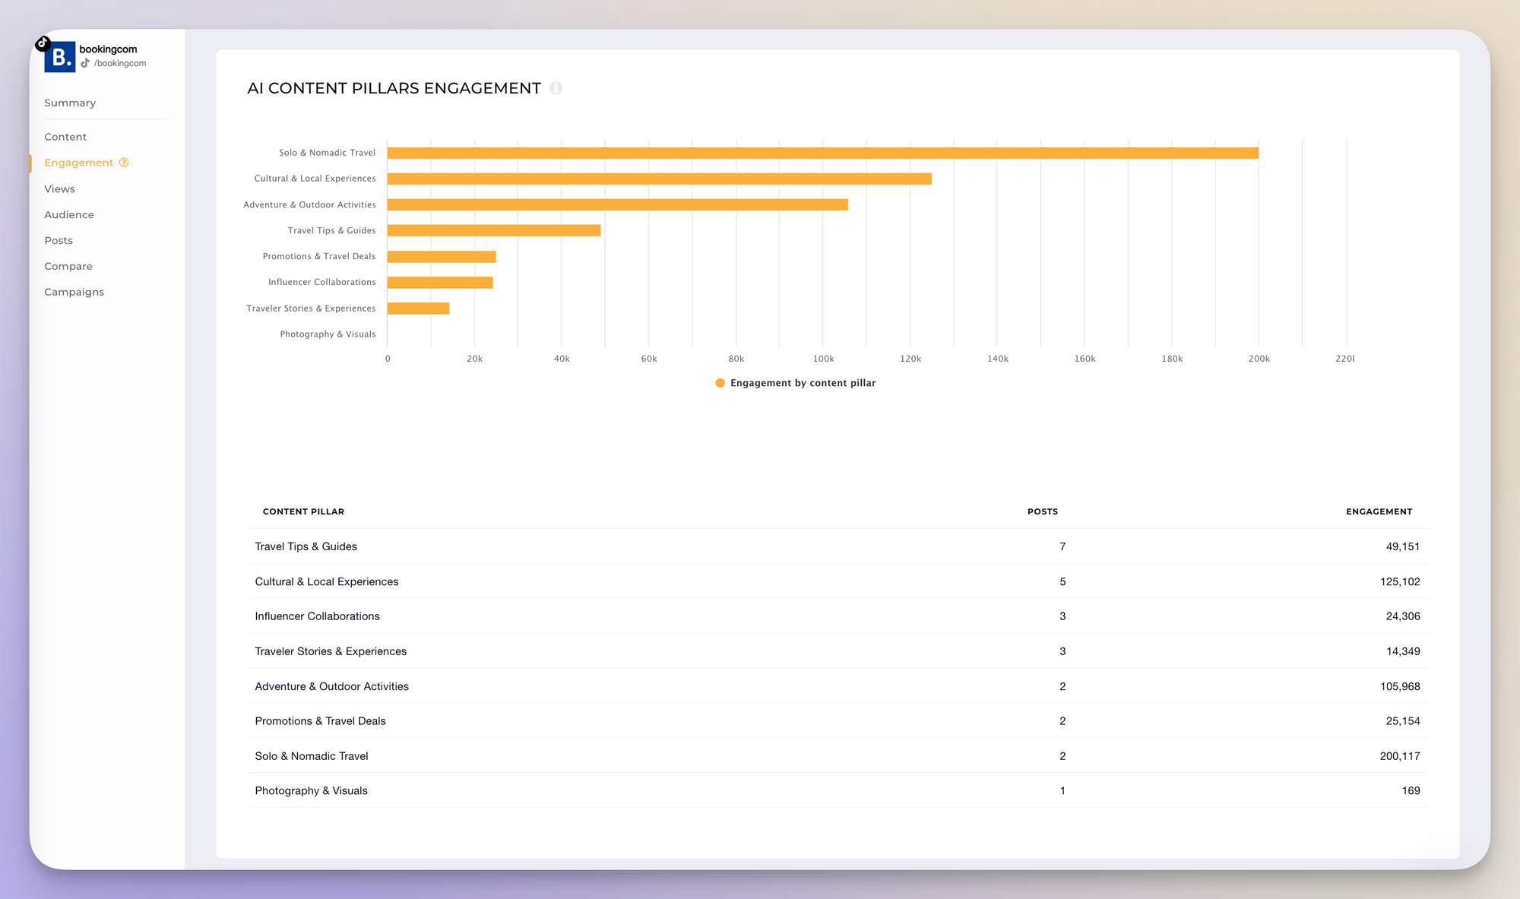Select Engagement in the sidebar
The height and width of the screenshot is (899, 1520).
point(78,163)
